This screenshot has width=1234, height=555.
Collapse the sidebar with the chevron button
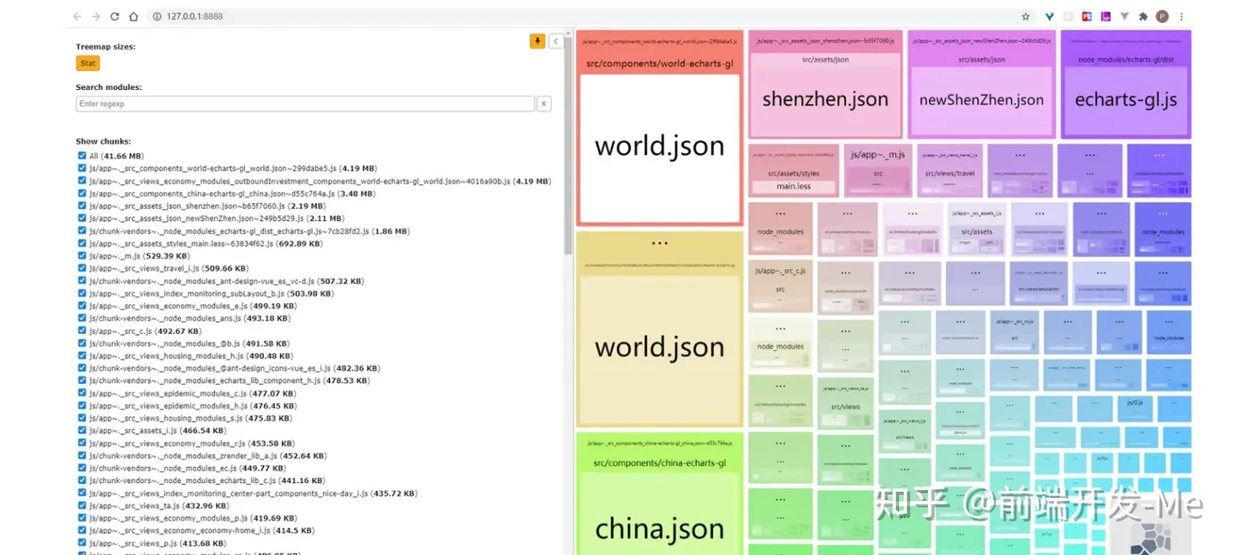click(555, 41)
